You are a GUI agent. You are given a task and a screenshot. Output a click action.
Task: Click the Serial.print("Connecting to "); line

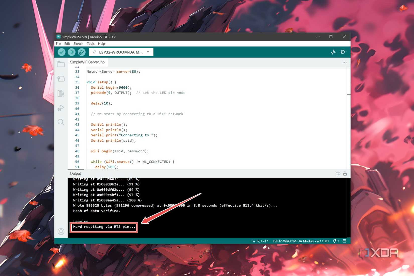(124, 135)
